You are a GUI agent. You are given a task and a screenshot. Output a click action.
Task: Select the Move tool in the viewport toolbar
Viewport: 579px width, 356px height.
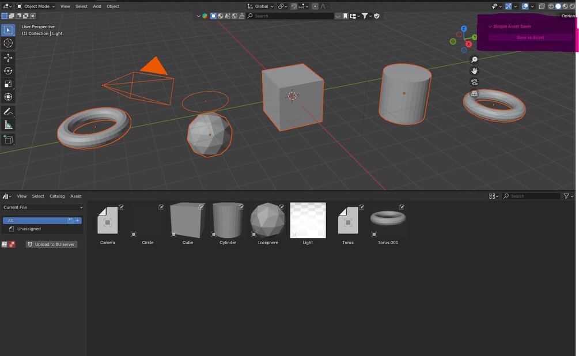tap(8, 57)
